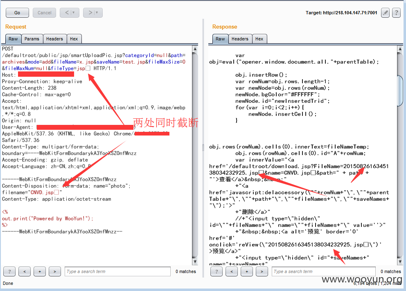The image size is (406, 291).
Task: Switch to the Request Params tab
Action: pos(32,39)
